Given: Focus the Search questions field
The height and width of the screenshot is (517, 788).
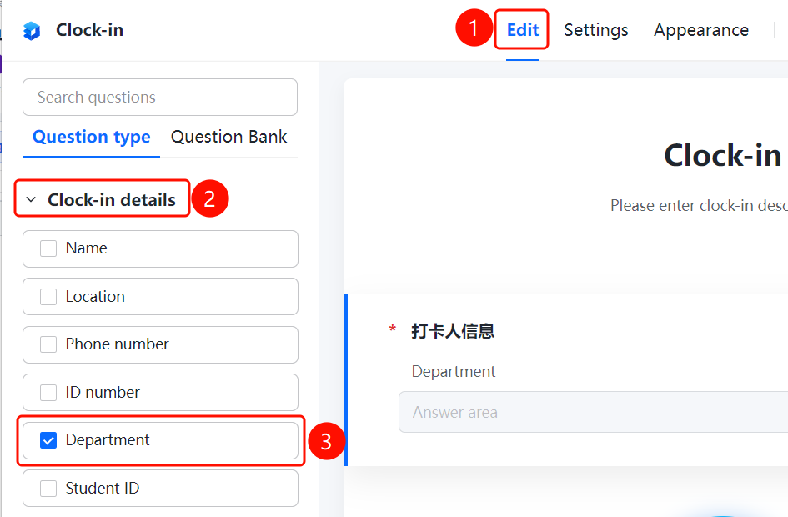Looking at the screenshot, I should 160,97.
